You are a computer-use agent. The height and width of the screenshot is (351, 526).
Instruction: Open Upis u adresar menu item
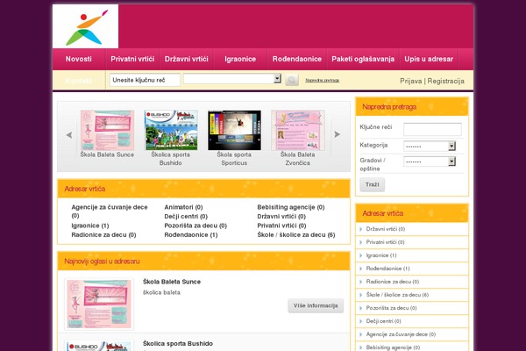(429, 59)
